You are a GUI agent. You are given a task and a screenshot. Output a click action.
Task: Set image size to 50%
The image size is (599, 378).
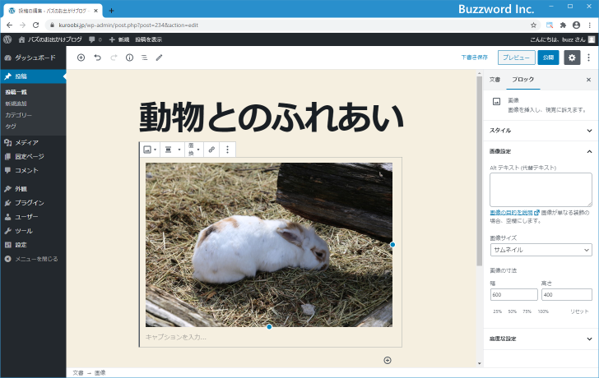[513, 311]
